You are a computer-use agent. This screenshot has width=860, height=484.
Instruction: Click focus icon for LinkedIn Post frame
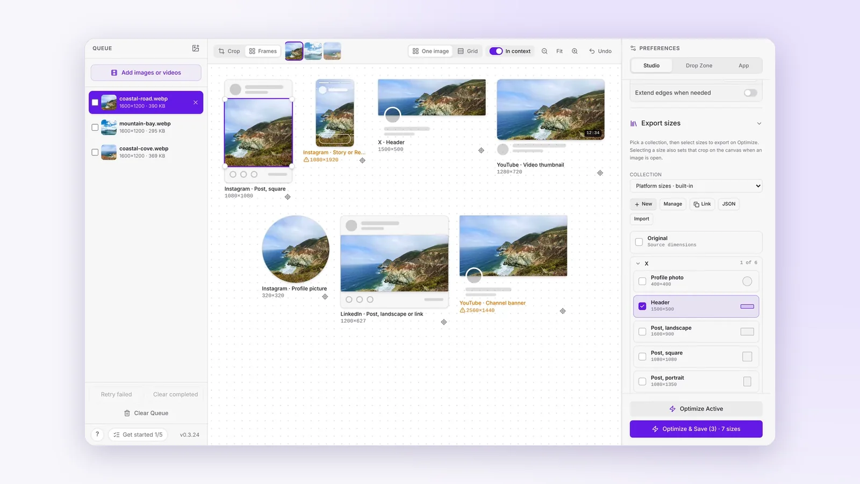[x=444, y=322]
